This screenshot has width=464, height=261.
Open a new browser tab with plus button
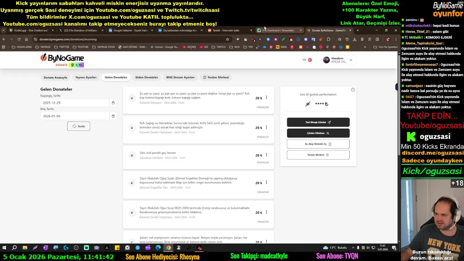click(x=358, y=30)
